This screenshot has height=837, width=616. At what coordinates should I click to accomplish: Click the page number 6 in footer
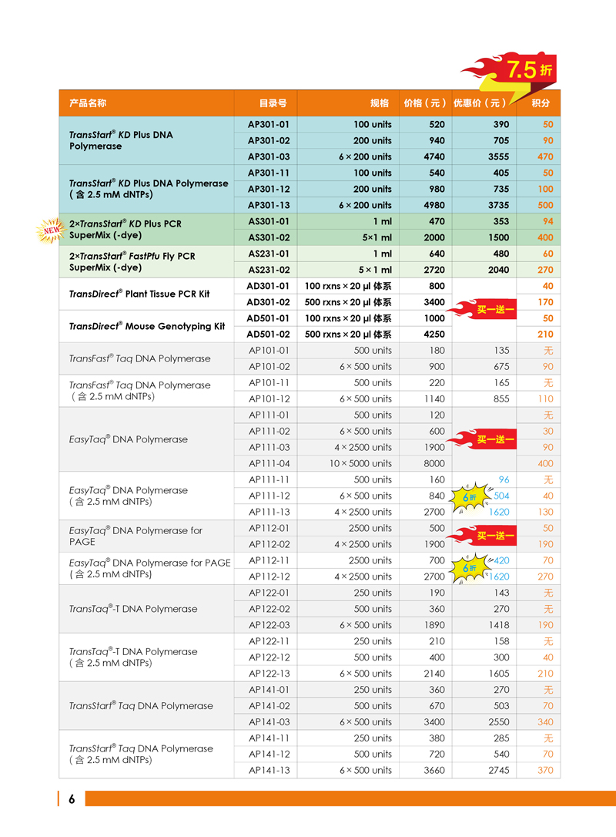[x=72, y=799]
